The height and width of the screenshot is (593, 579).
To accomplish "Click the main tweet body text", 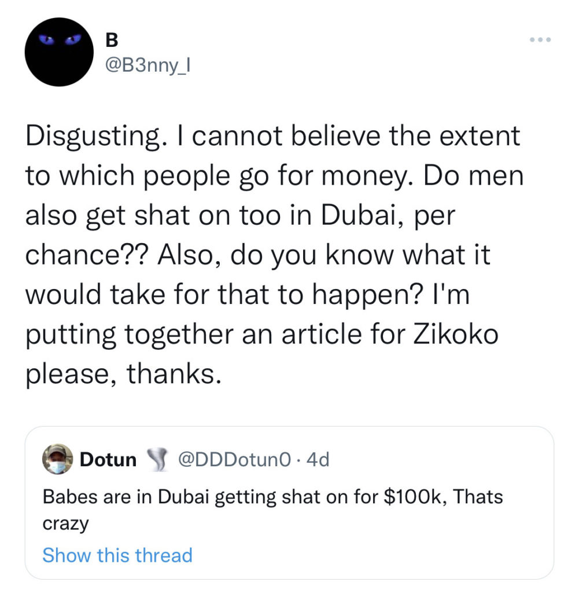I will pos(272,255).
